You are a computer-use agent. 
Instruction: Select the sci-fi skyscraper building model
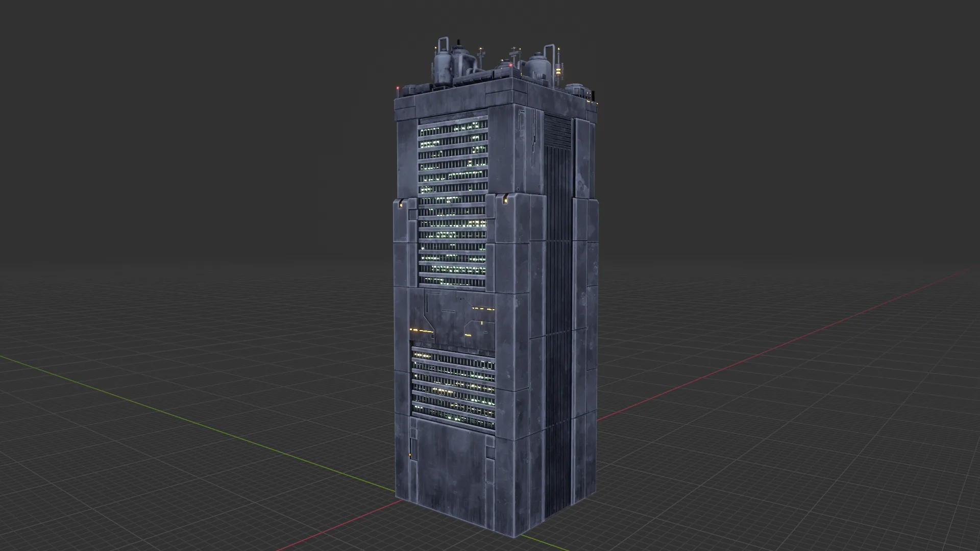[x=490, y=306]
